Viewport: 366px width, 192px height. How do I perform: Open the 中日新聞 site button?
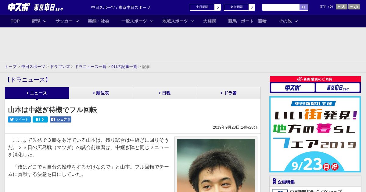pyautogui.click(x=202, y=7)
